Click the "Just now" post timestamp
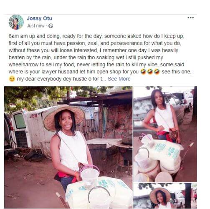Image resolution: width=210 pixels, height=209 pixels. tap(35, 26)
